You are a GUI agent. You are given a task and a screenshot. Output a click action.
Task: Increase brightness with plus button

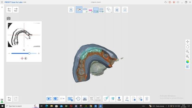[39, 53]
